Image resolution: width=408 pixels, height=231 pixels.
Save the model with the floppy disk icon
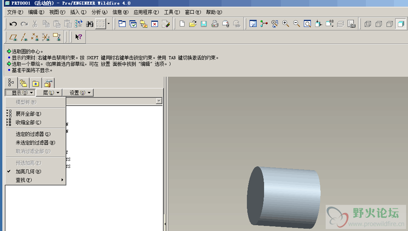tap(204, 24)
